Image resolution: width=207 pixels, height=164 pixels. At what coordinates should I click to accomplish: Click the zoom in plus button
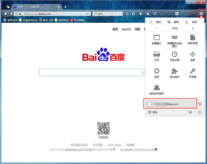(193, 29)
